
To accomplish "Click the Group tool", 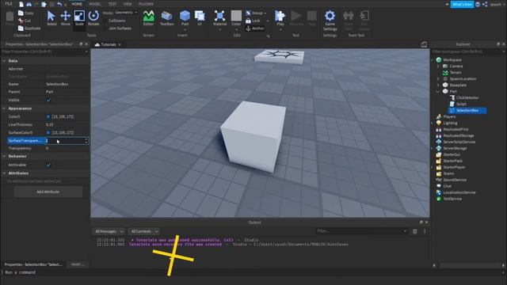I will pos(254,13).
